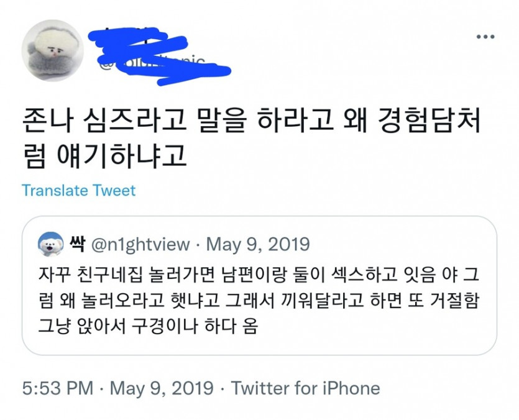This screenshot has height=420, width=519.
Task: Open the quoted user's display name 싹
Action: [x=80, y=244]
